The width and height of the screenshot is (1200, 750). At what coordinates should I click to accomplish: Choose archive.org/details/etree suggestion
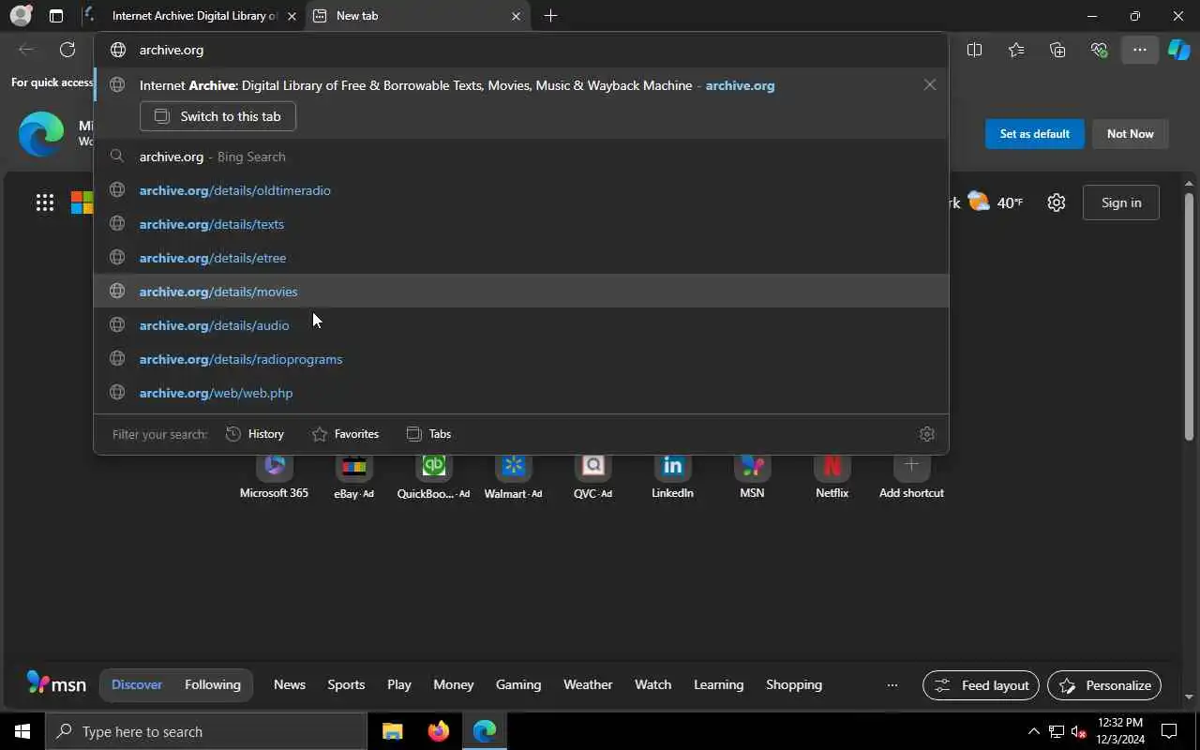coord(521,258)
